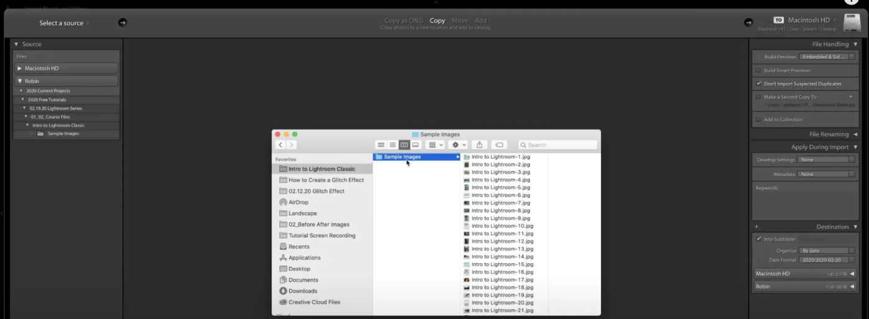Image resolution: width=869 pixels, height=319 pixels.
Task: Click the source forward arrow icon
Action: (122, 23)
